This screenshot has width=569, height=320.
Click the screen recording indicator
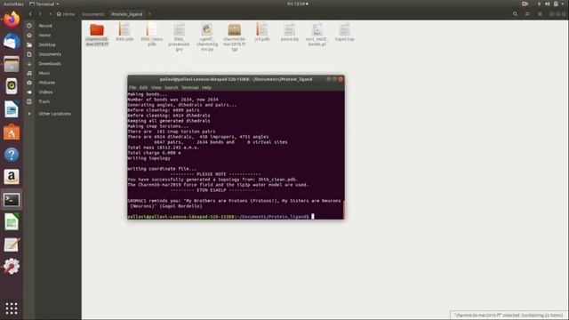pos(525,4)
